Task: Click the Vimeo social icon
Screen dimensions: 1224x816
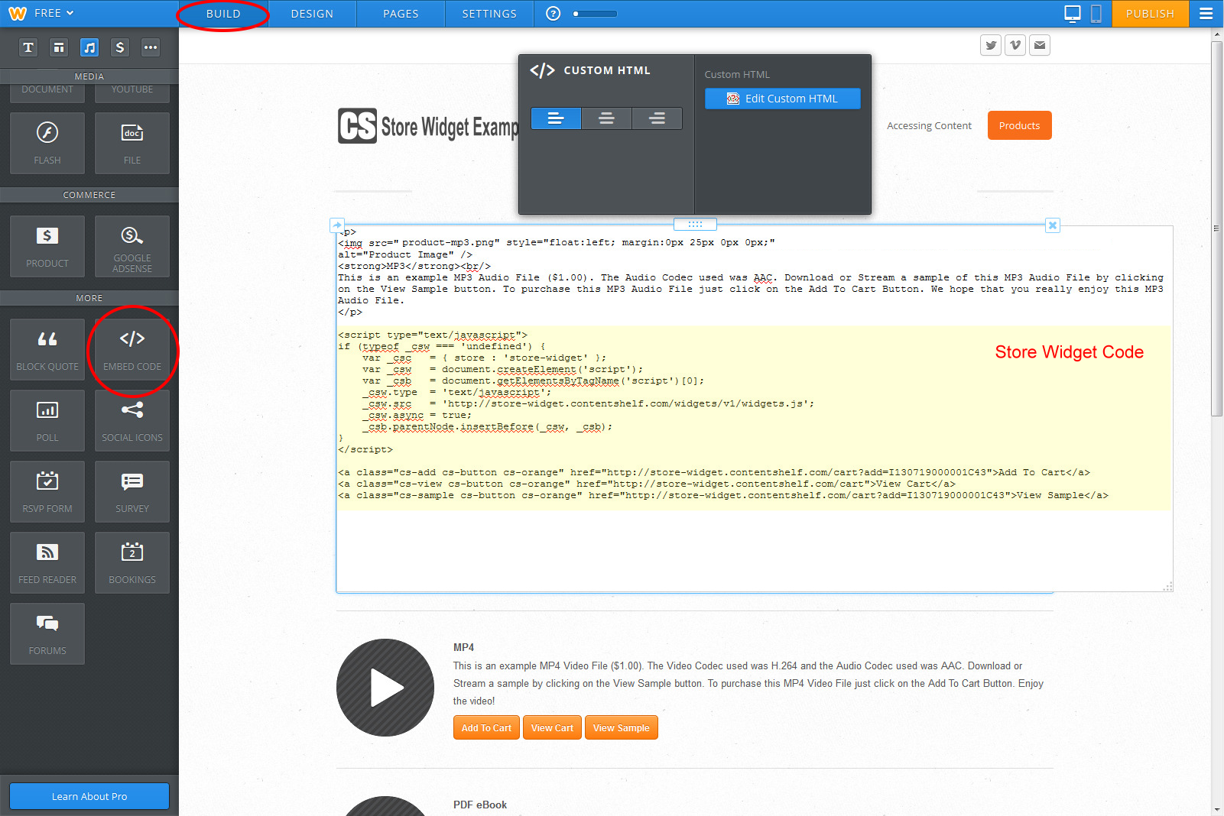Action: click(x=1015, y=45)
